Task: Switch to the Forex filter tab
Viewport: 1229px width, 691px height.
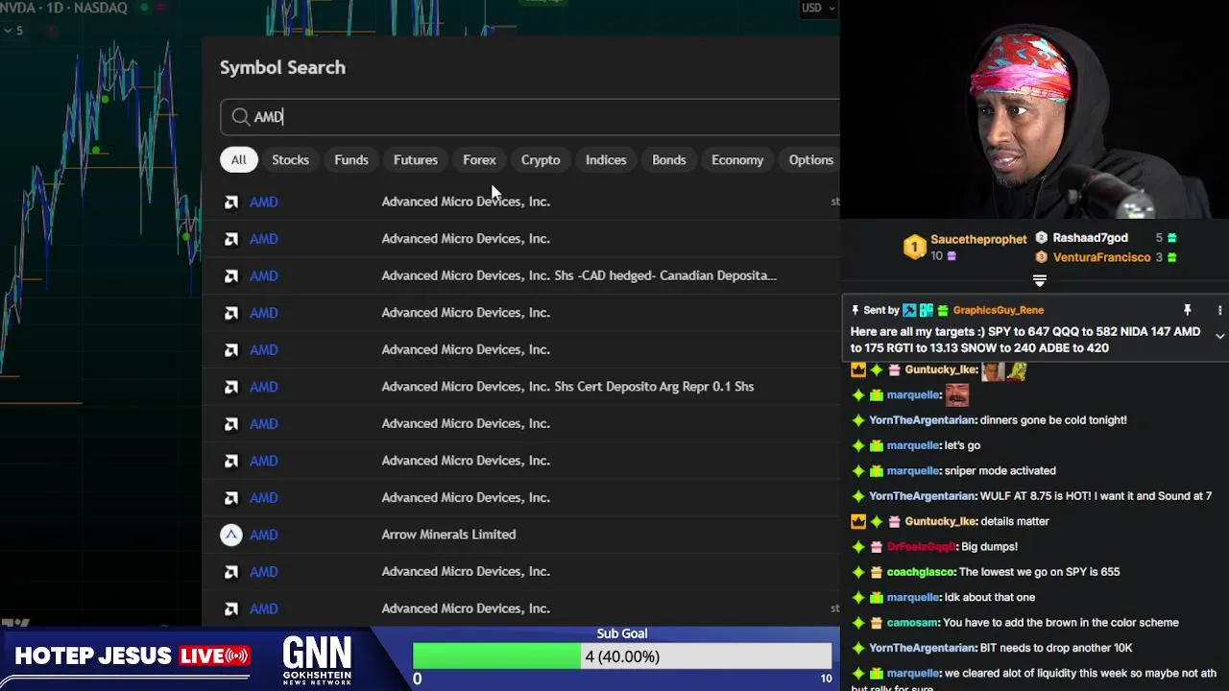Action: click(479, 160)
